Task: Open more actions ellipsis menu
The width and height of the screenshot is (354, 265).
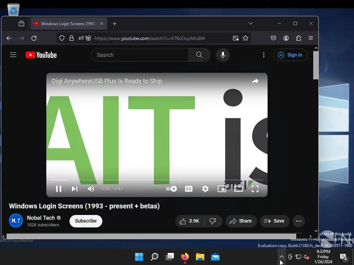Action: point(299,221)
